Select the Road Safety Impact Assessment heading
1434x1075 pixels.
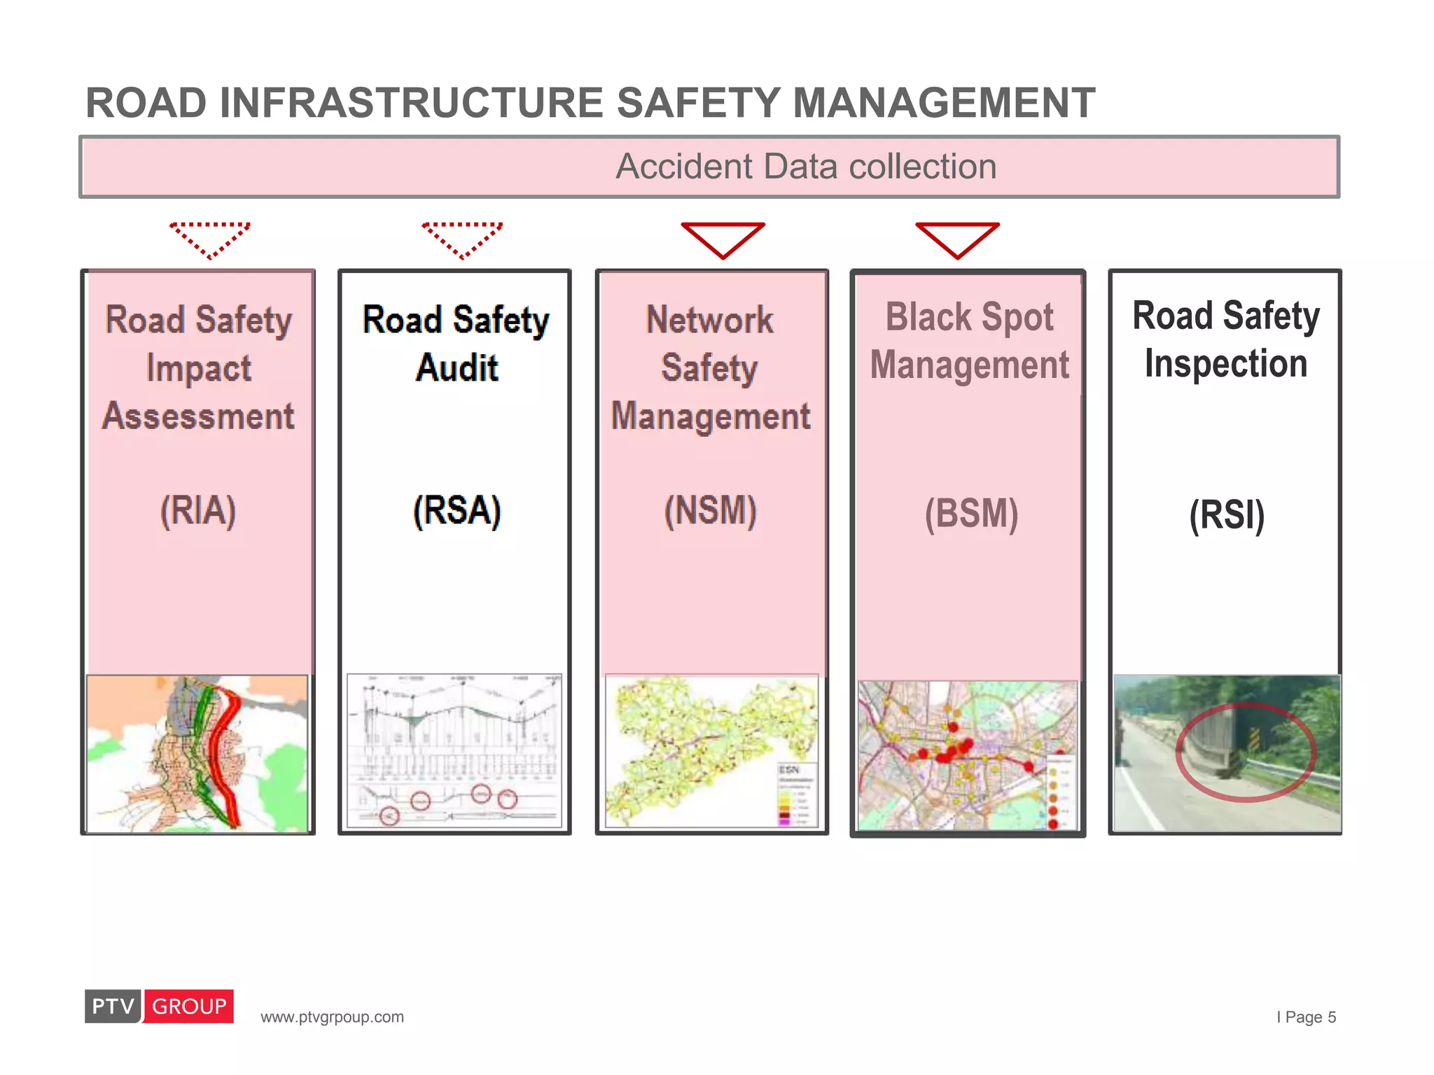pos(198,368)
